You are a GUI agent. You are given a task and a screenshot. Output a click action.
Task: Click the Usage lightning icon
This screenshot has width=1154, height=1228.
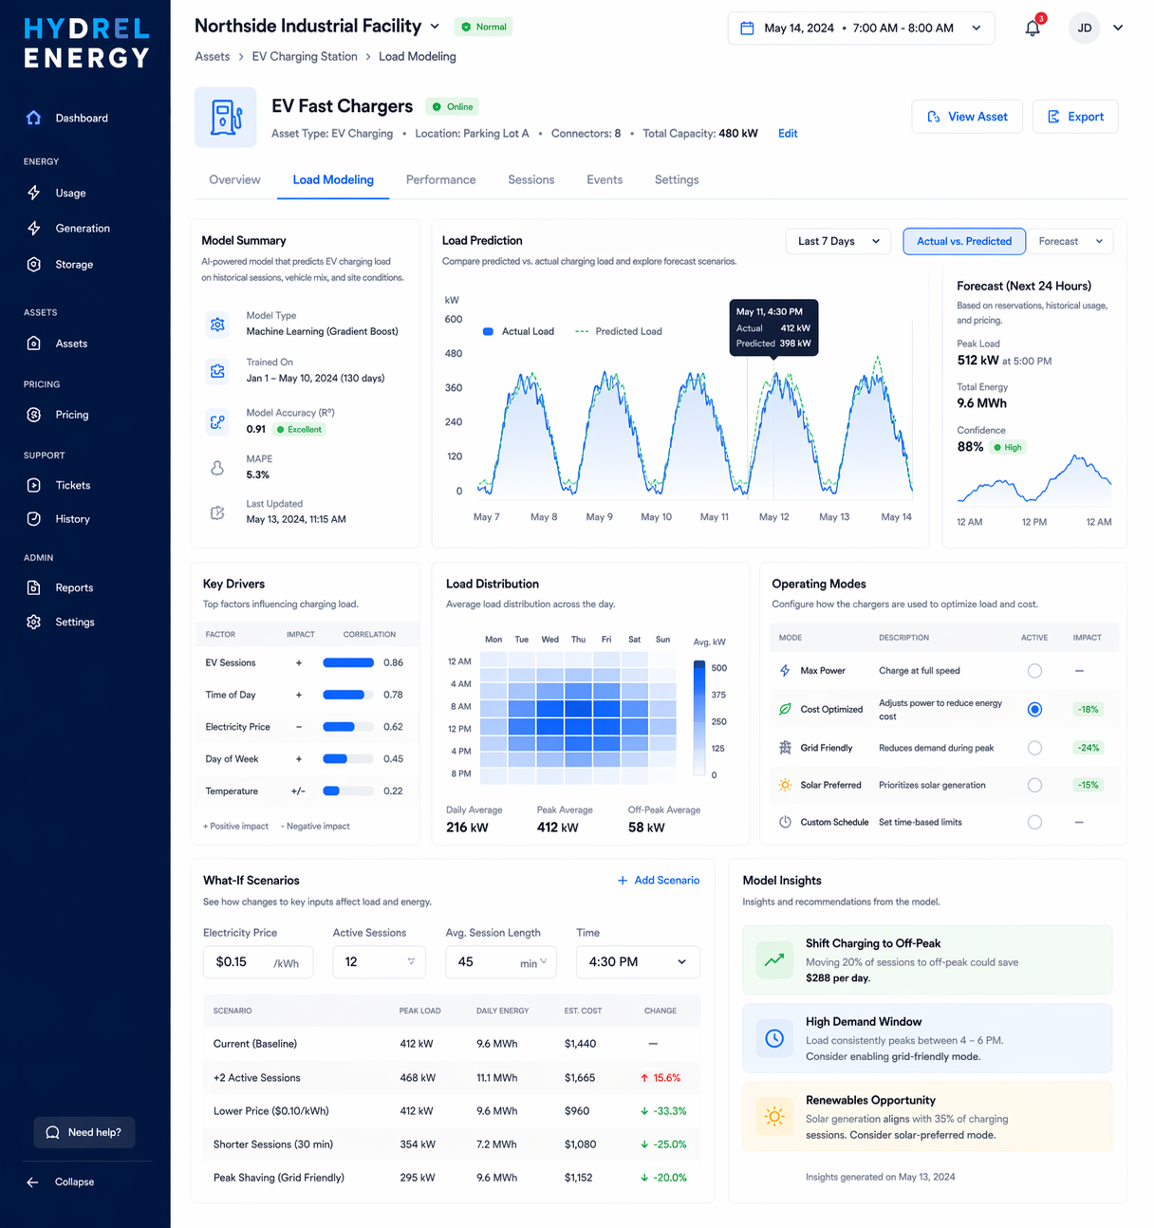34,193
